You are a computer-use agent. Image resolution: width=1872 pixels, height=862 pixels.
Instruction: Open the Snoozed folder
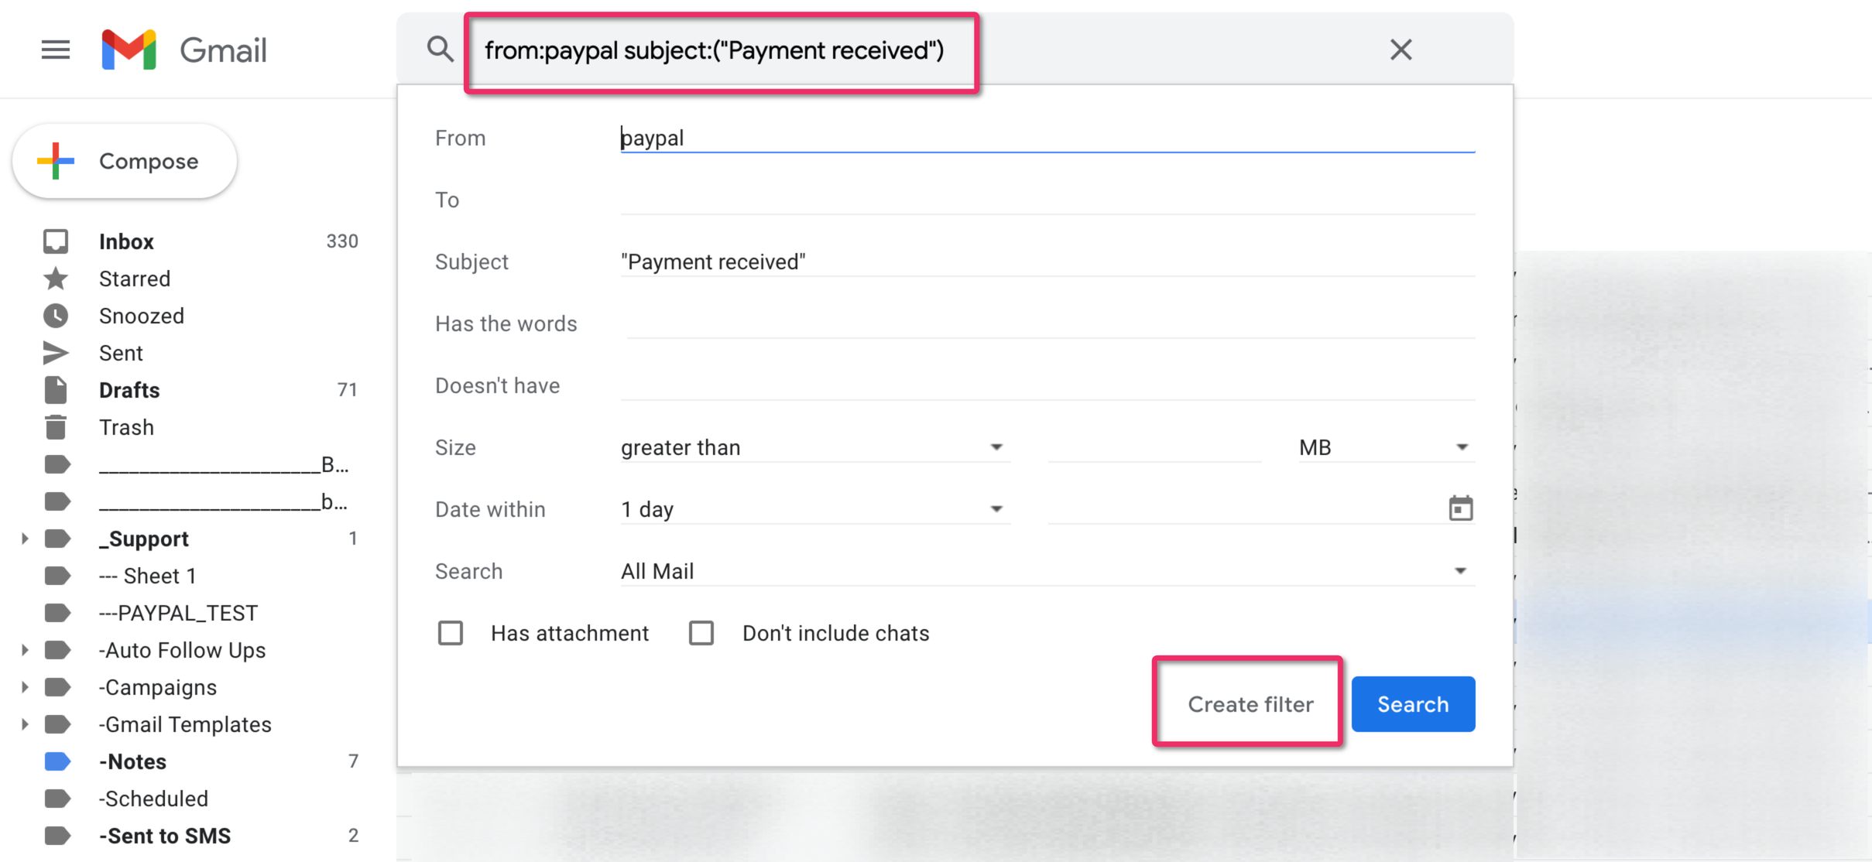coord(142,316)
